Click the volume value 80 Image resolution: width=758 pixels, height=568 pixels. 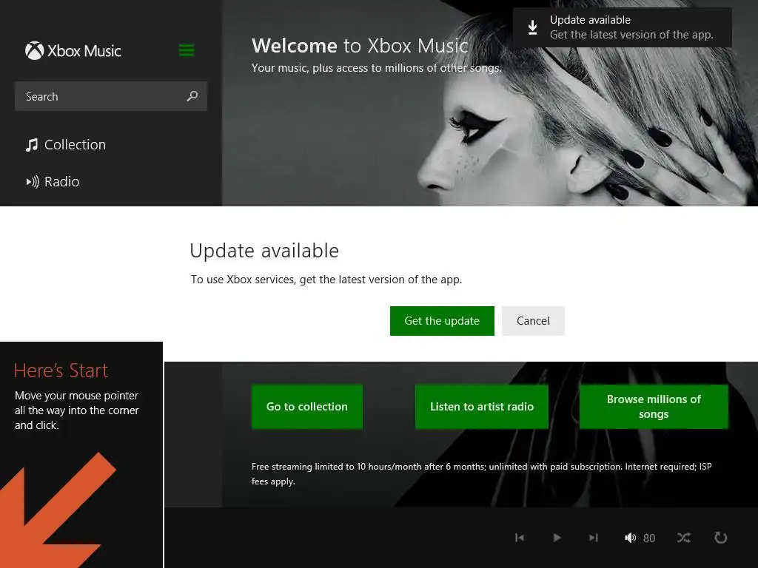coord(649,538)
